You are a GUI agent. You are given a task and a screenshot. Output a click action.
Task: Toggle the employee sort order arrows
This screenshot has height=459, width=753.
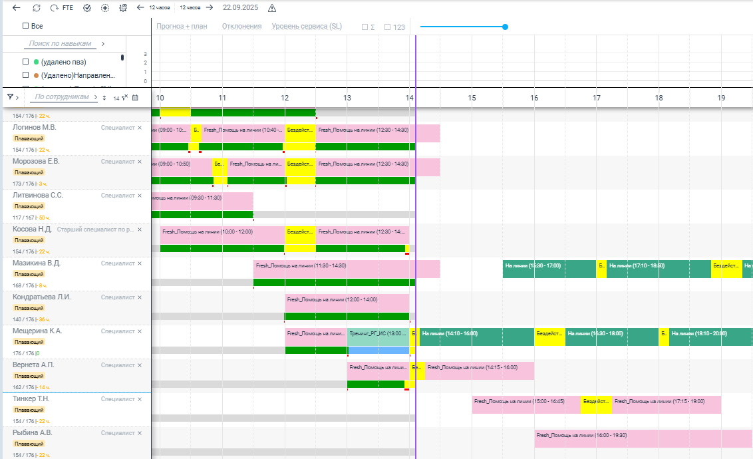coord(104,98)
